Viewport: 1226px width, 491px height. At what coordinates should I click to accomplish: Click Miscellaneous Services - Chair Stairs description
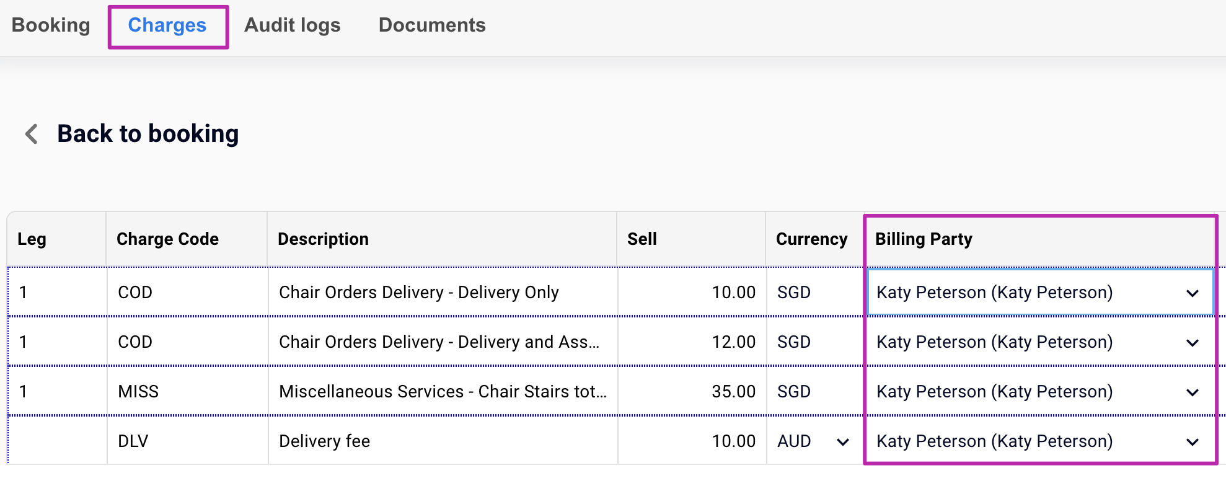(x=443, y=391)
